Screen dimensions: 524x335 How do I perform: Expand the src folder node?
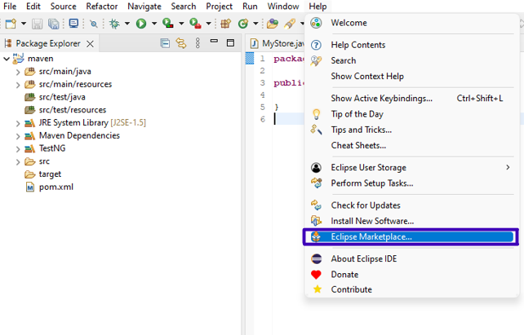pyautogui.click(x=18, y=162)
